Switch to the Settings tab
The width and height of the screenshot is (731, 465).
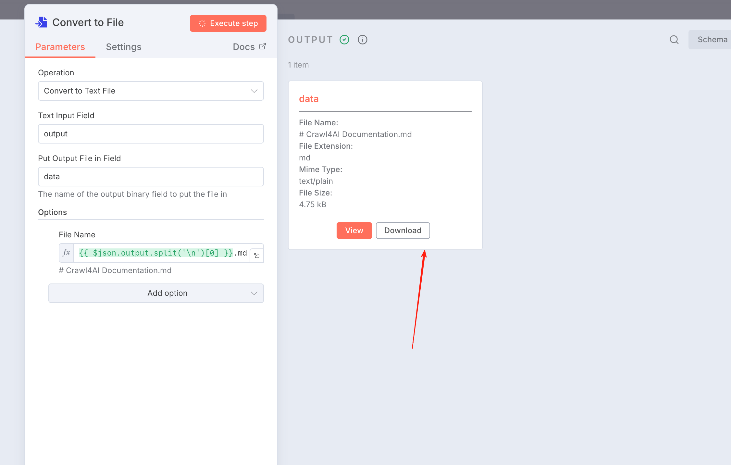click(x=123, y=47)
